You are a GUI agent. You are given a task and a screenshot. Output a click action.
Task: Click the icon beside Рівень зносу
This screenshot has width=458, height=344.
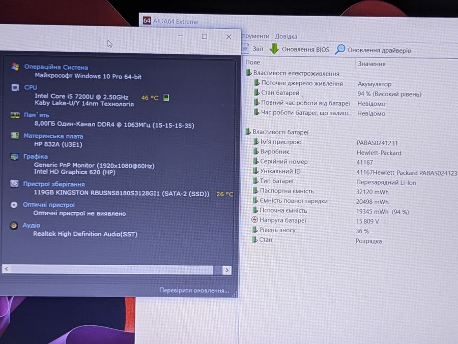(255, 230)
